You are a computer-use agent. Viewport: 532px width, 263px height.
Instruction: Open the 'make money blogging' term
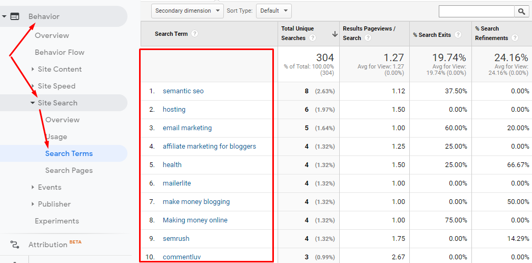click(196, 201)
